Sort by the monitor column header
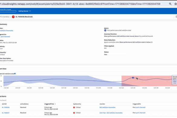Image resolution: width=177 pixels, height=118 pixels. 102,104
